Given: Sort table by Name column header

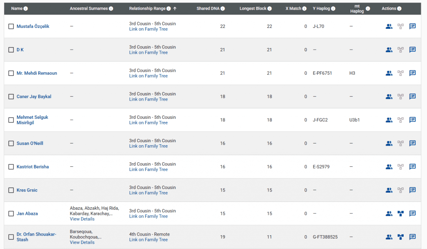Looking at the screenshot, I should tap(17, 9).
